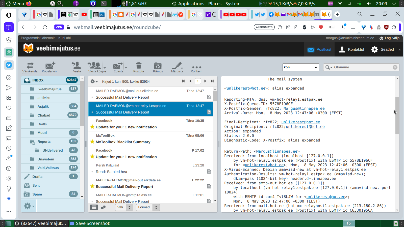The height and width of the screenshot is (227, 404).
Task: Click the Rämps junk icon
Action: tap(158, 66)
